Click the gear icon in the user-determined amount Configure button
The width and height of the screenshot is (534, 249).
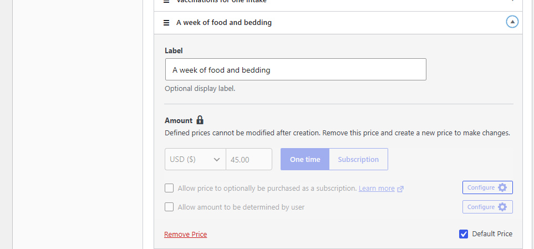click(502, 207)
